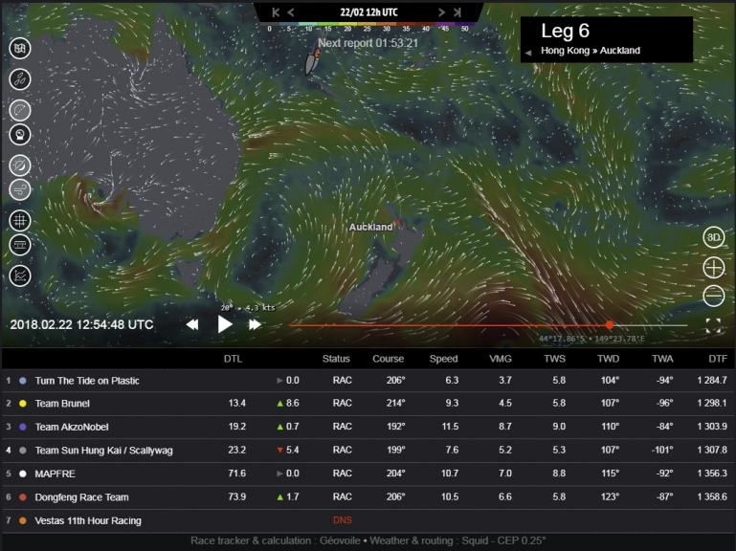The image size is (736, 551).
Task: Select the Dongfeng Race Team row
Action: click(368, 497)
